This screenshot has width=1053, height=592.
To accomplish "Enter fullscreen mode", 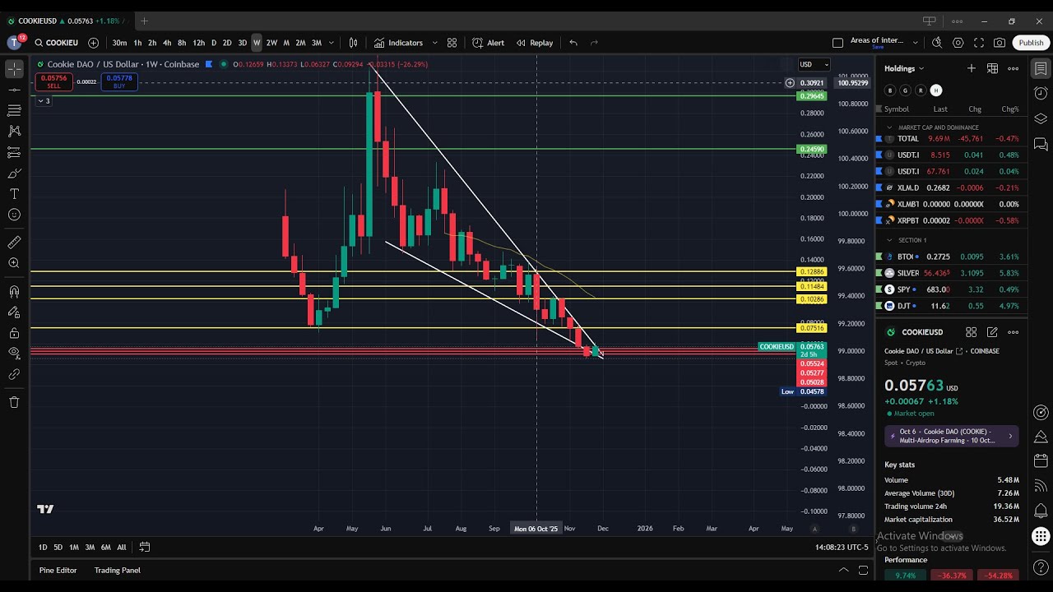I will point(979,43).
